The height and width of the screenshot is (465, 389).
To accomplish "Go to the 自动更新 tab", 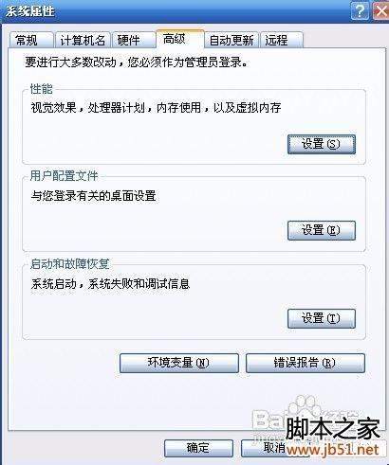I will point(232,40).
